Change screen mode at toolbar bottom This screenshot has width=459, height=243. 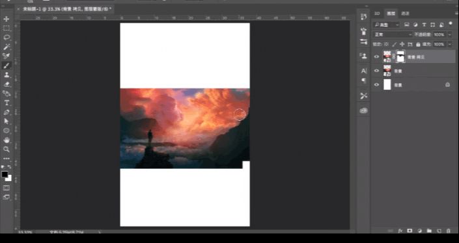pyautogui.click(x=6, y=197)
